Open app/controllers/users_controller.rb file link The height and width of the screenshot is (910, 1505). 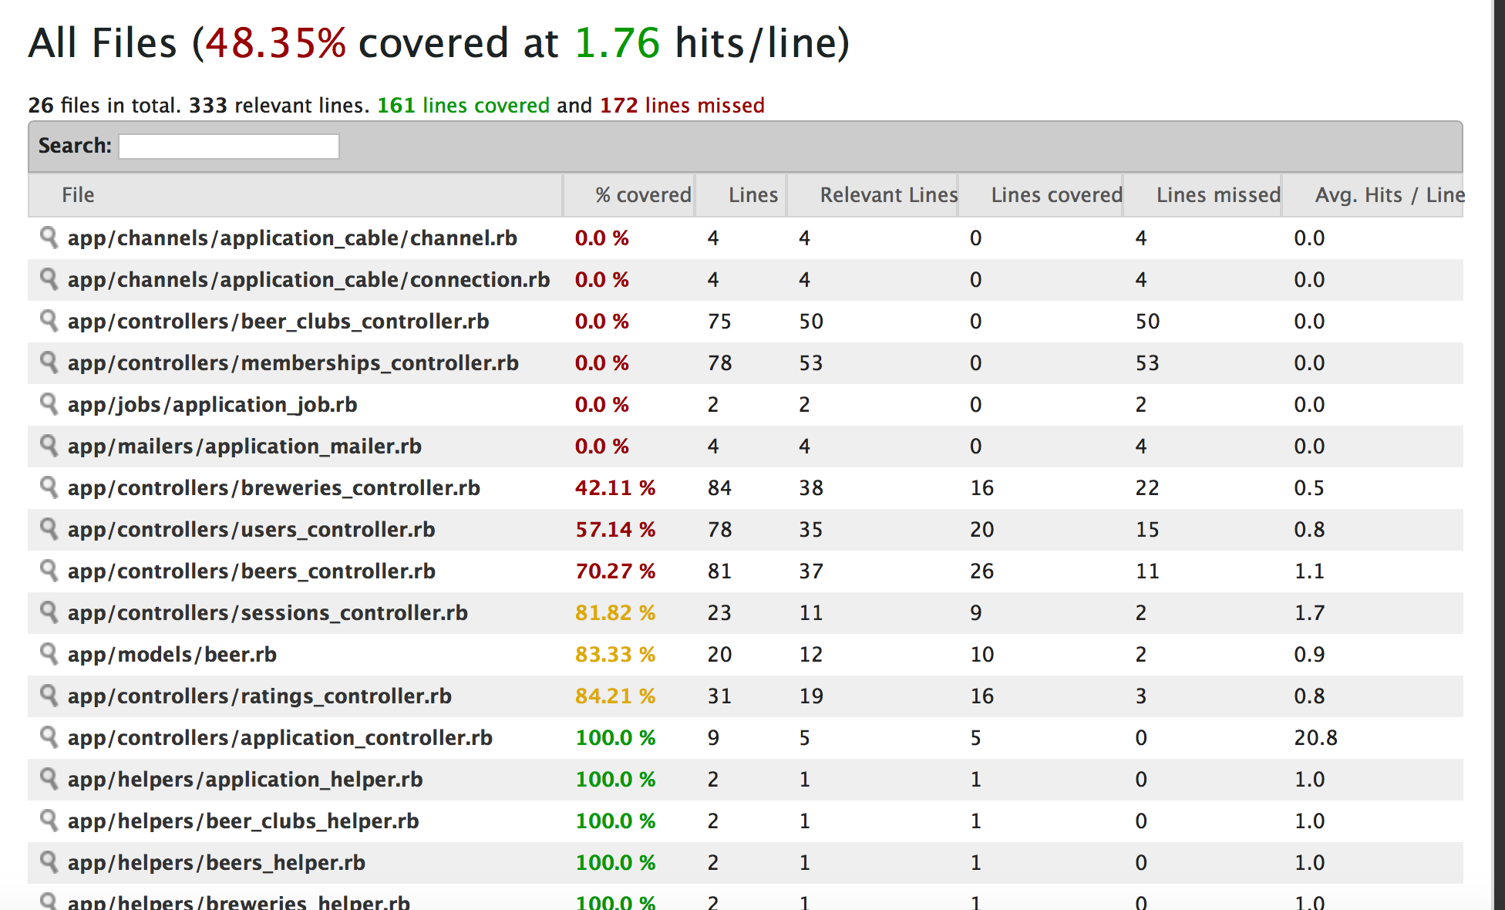coord(251,530)
